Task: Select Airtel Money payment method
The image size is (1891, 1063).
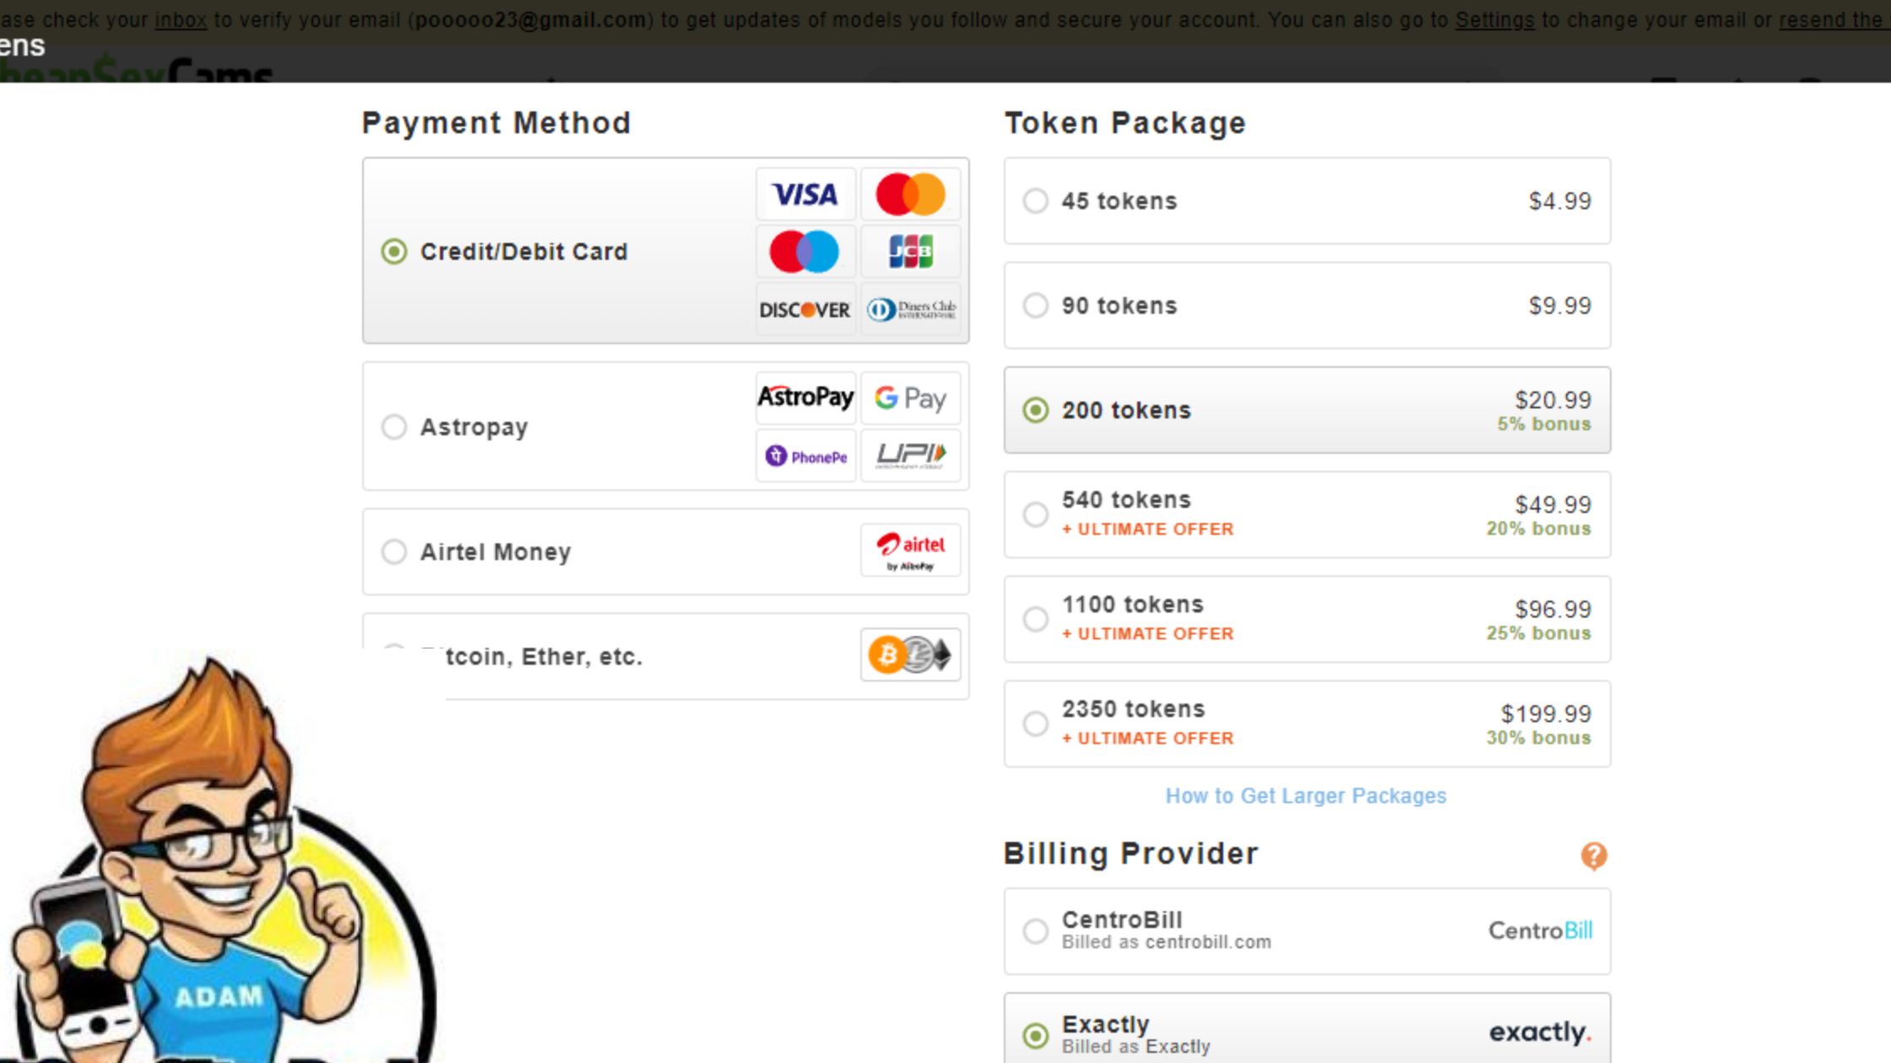Action: coord(666,551)
